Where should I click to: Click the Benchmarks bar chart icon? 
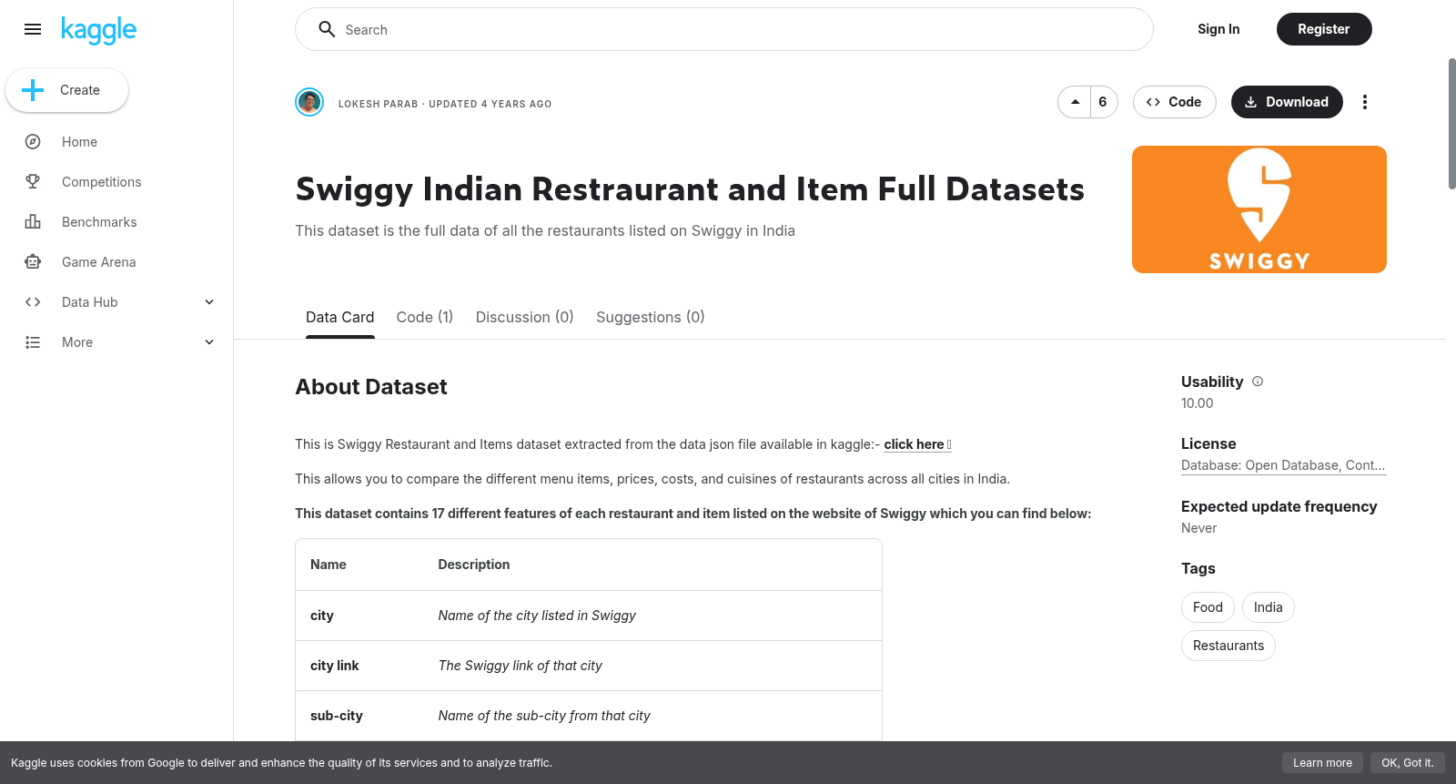click(x=33, y=222)
